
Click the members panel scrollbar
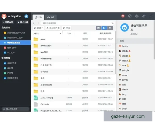pyautogui.click(x=154, y=40)
